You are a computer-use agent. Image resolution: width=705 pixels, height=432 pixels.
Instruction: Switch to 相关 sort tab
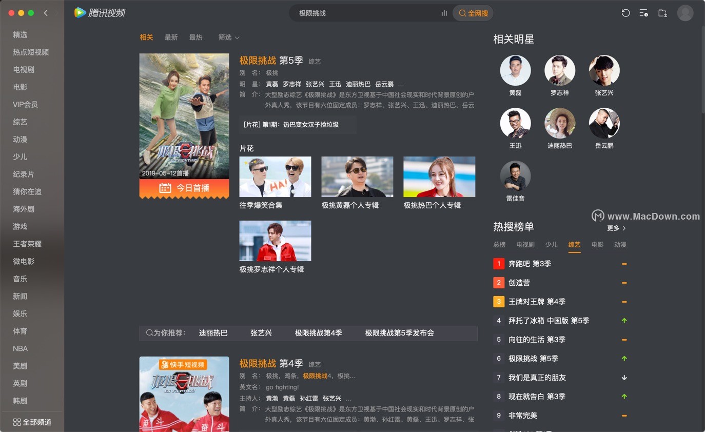pyautogui.click(x=146, y=37)
